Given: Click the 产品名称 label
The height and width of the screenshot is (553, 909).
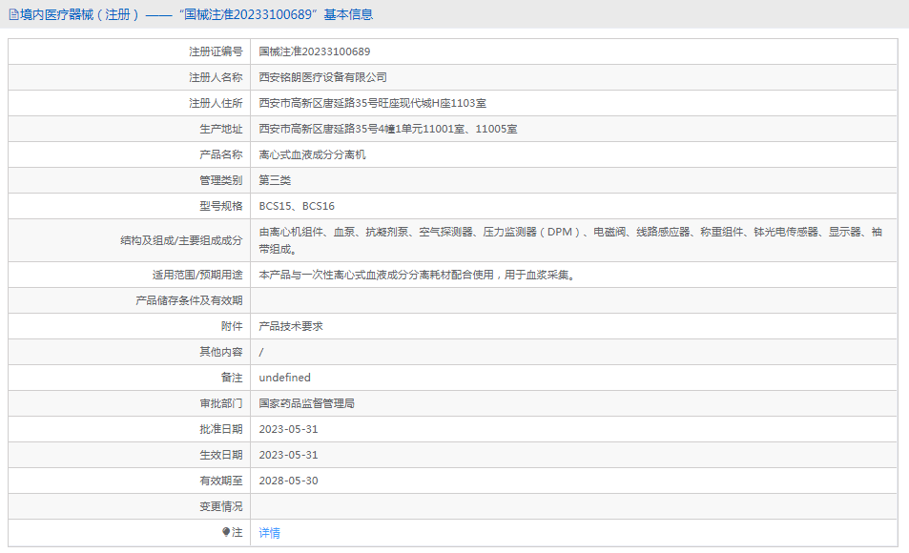Looking at the screenshot, I should pos(221,154).
